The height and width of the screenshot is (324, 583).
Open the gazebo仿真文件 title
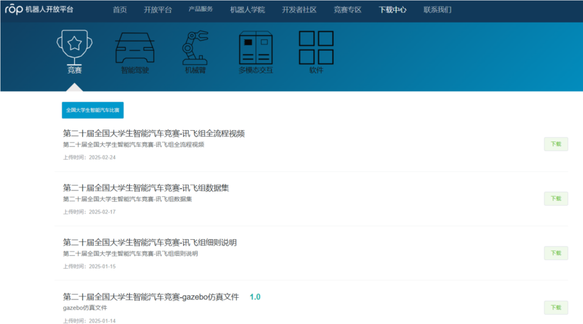[151, 297]
